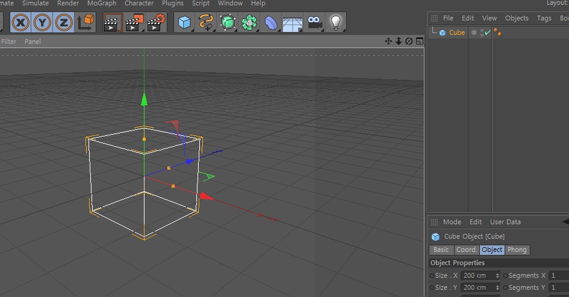This screenshot has height=297, width=569.
Task: Open the Object Manager Objects menu
Action: [x=517, y=18]
